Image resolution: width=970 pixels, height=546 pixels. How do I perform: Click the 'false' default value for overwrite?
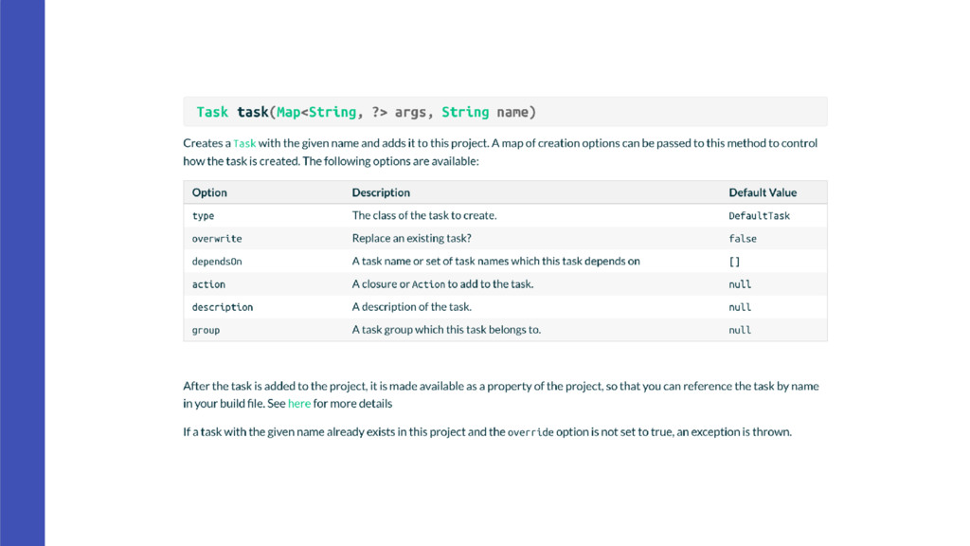tap(743, 238)
